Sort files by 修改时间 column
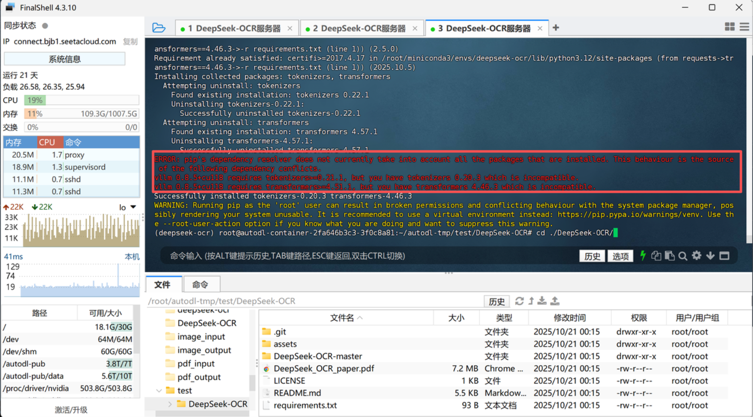 coord(570,318)
